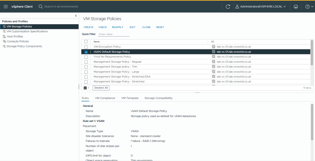Open the Administrator@VSPHERE.LOCAL user dropdown
The width and height of the screenshot is (315, 161).
point(260,6)
